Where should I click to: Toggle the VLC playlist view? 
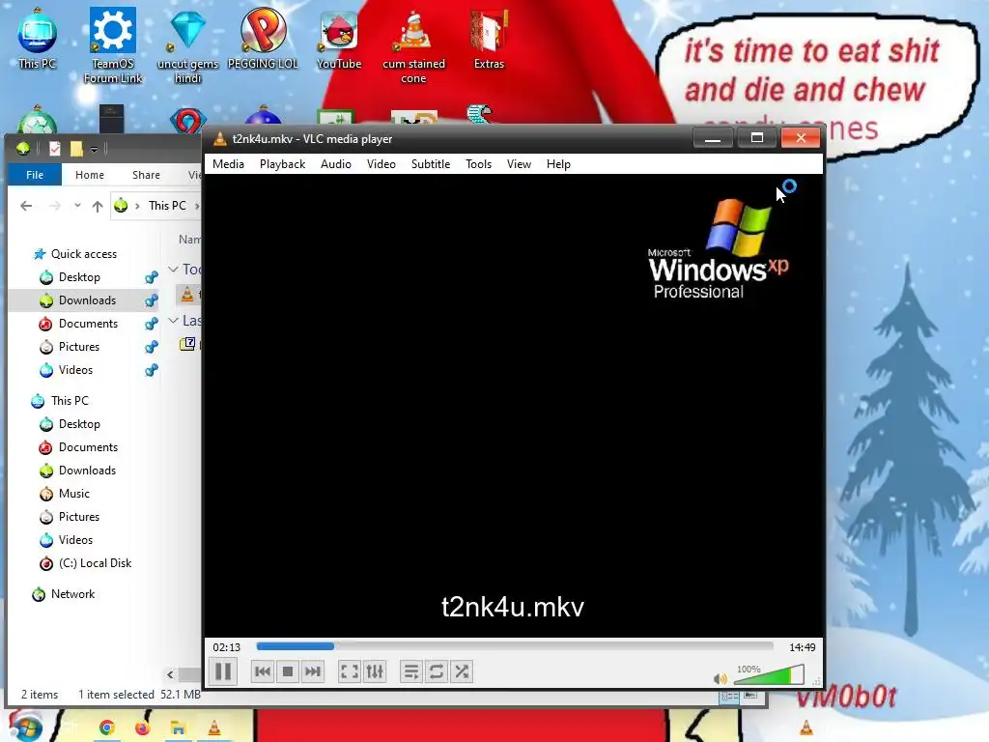(x=411, y=671)
